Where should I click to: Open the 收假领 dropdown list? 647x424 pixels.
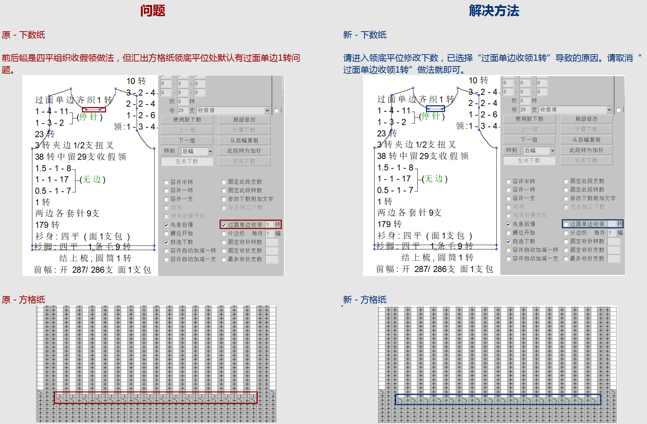point(267,110)
